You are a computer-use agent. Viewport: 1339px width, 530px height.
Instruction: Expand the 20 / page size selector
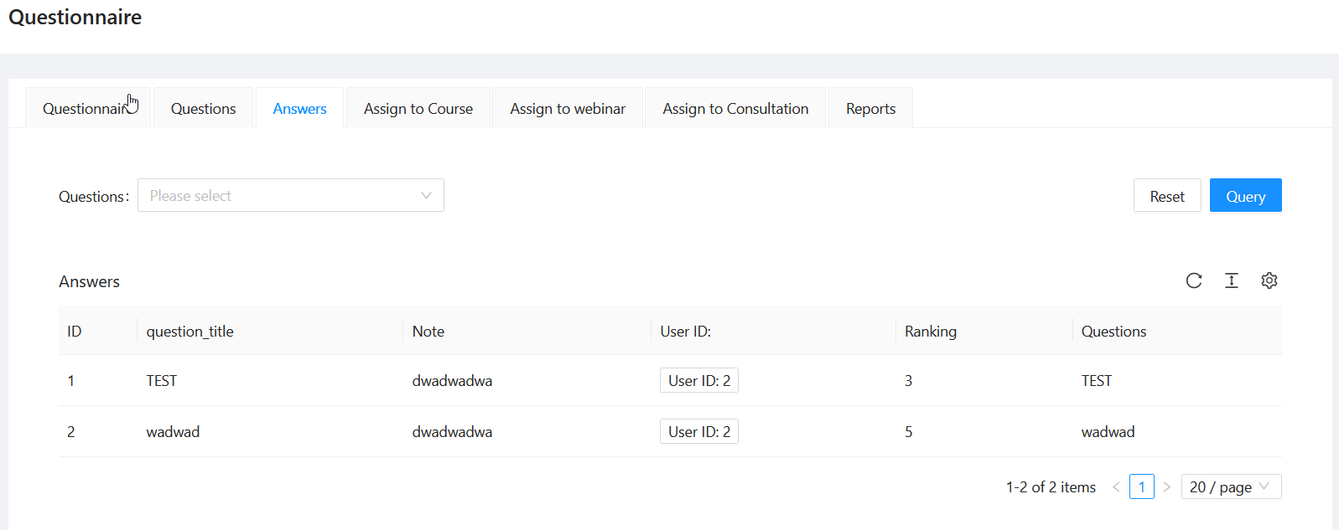click(x=1231, y=486)
